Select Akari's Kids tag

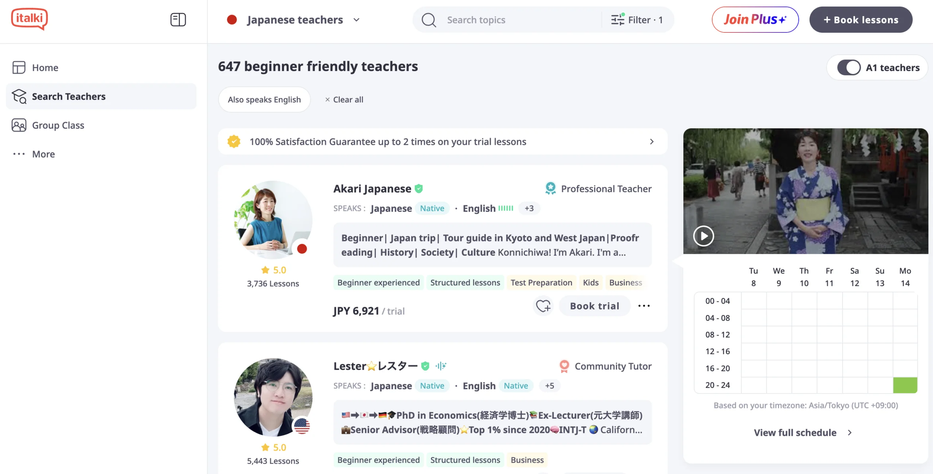[x=590, y=283]
